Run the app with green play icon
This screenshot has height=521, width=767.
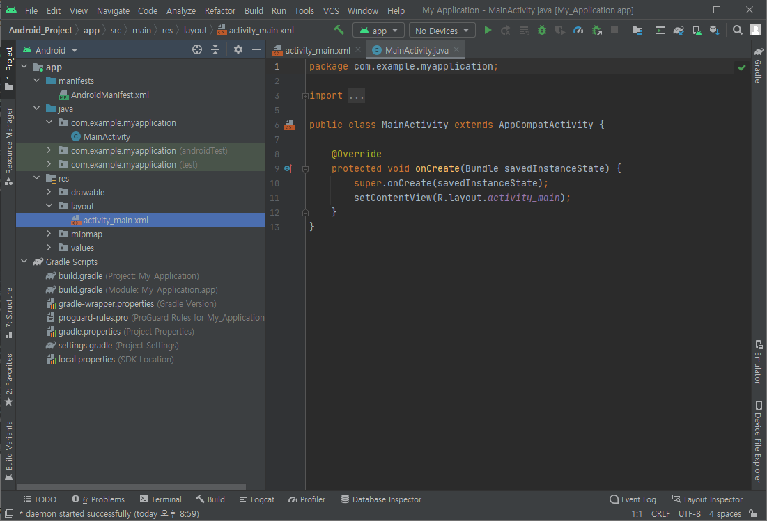click(x=488, y=31)
